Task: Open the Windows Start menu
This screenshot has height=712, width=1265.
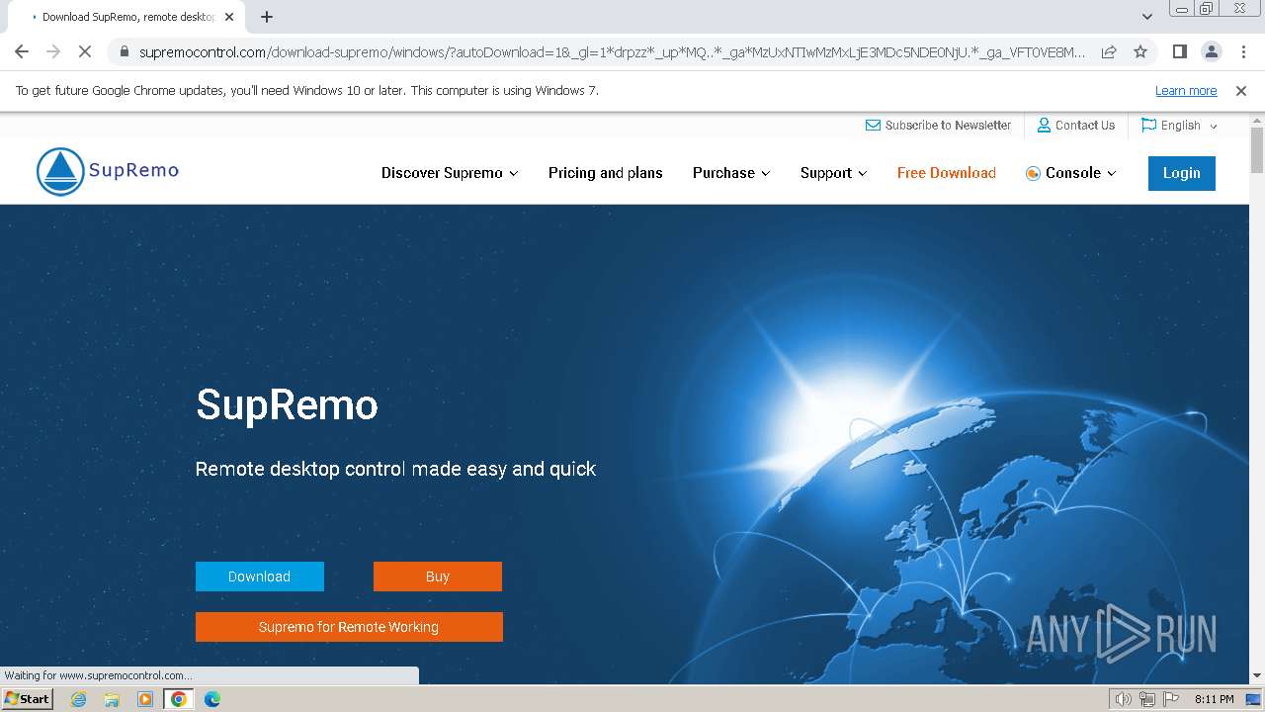Action: tap(27, 699)
